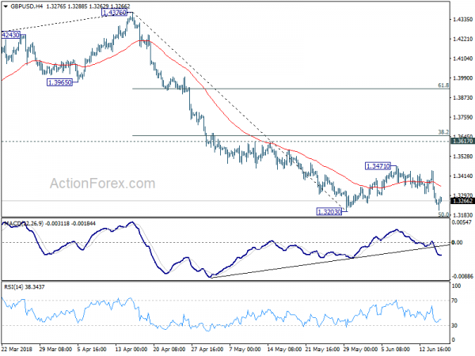Click the 5 Jun 08:00 time label
Image resolution: width=475 pixels, height=356 pixels.
tap(397, 349)
